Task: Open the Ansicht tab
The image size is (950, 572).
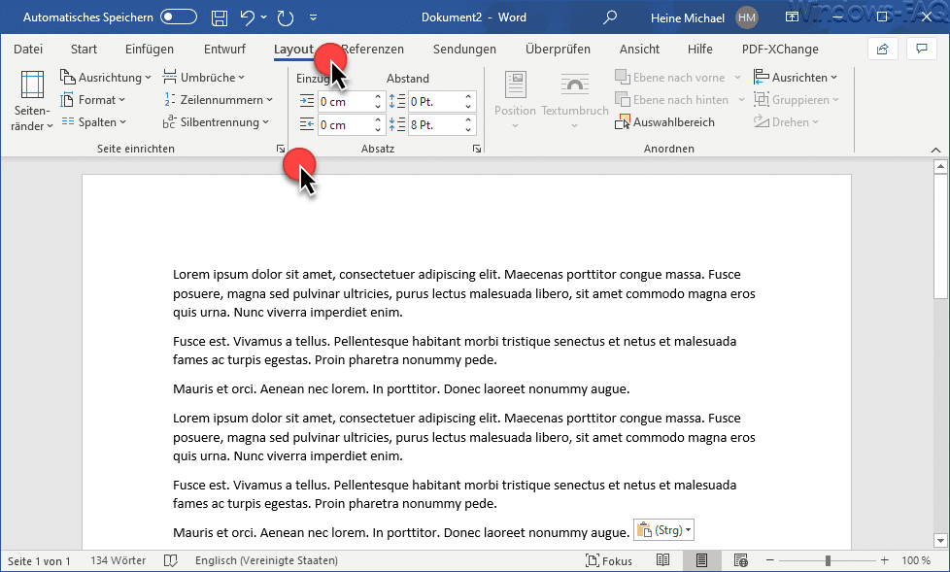Action: (x=639, y=50)
